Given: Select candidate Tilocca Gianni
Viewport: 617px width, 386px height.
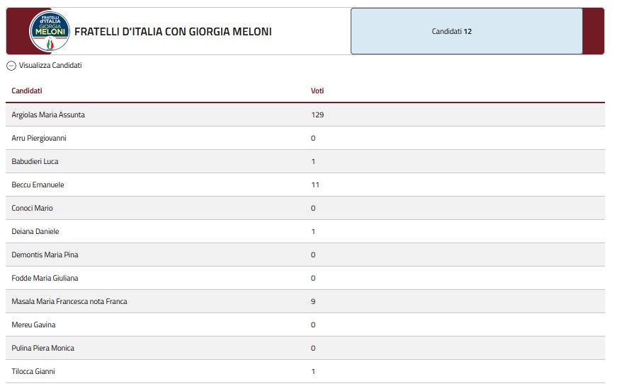Looking at the screenshot, I should click(33, 371).
